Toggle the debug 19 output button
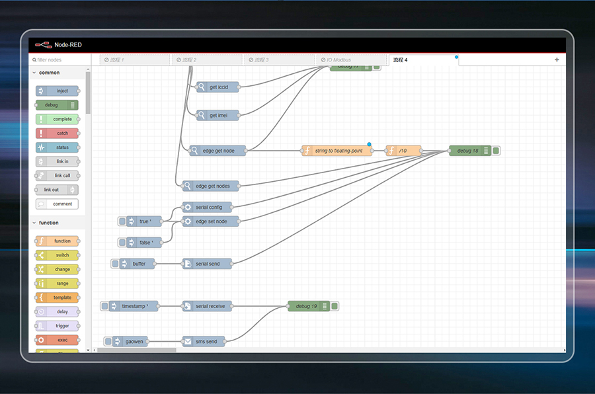Screen dimensions: 595x394 click(x=335, y=306)
